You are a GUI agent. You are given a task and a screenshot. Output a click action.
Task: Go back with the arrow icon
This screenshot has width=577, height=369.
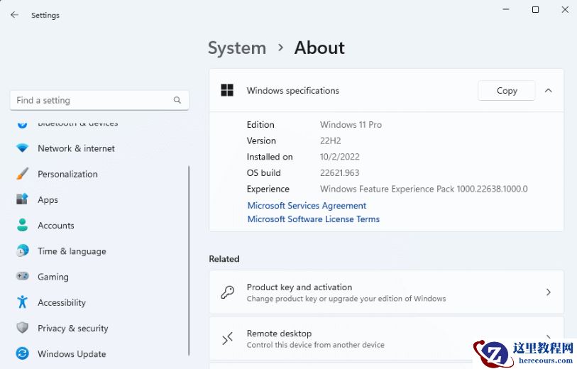pos(14,15)
